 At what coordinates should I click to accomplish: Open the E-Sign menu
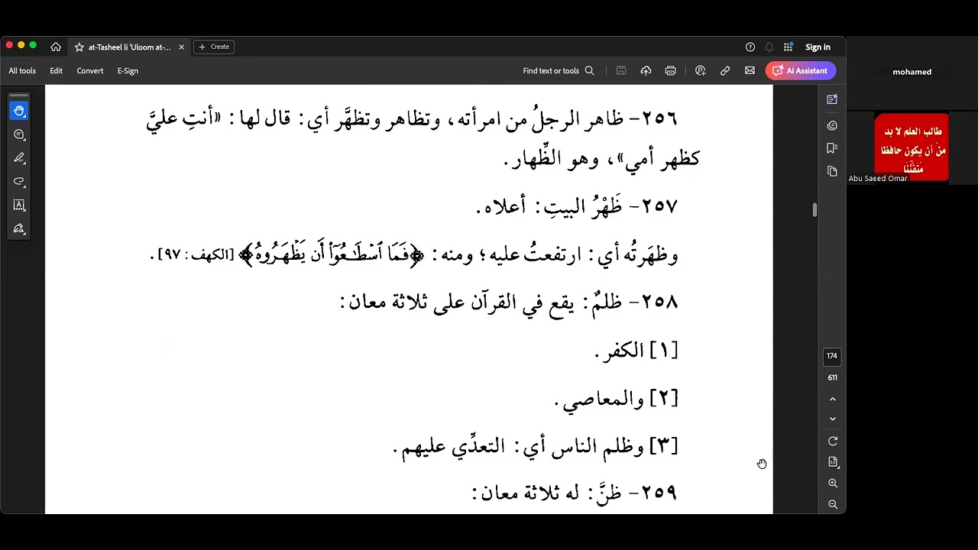pos(128,71)
